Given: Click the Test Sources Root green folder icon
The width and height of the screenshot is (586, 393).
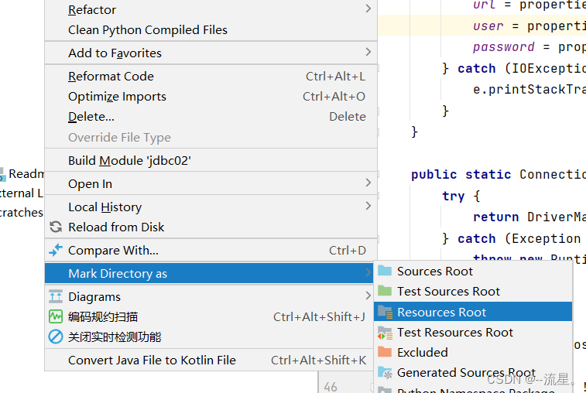Looking at the screenshot, I should [385, 292].
